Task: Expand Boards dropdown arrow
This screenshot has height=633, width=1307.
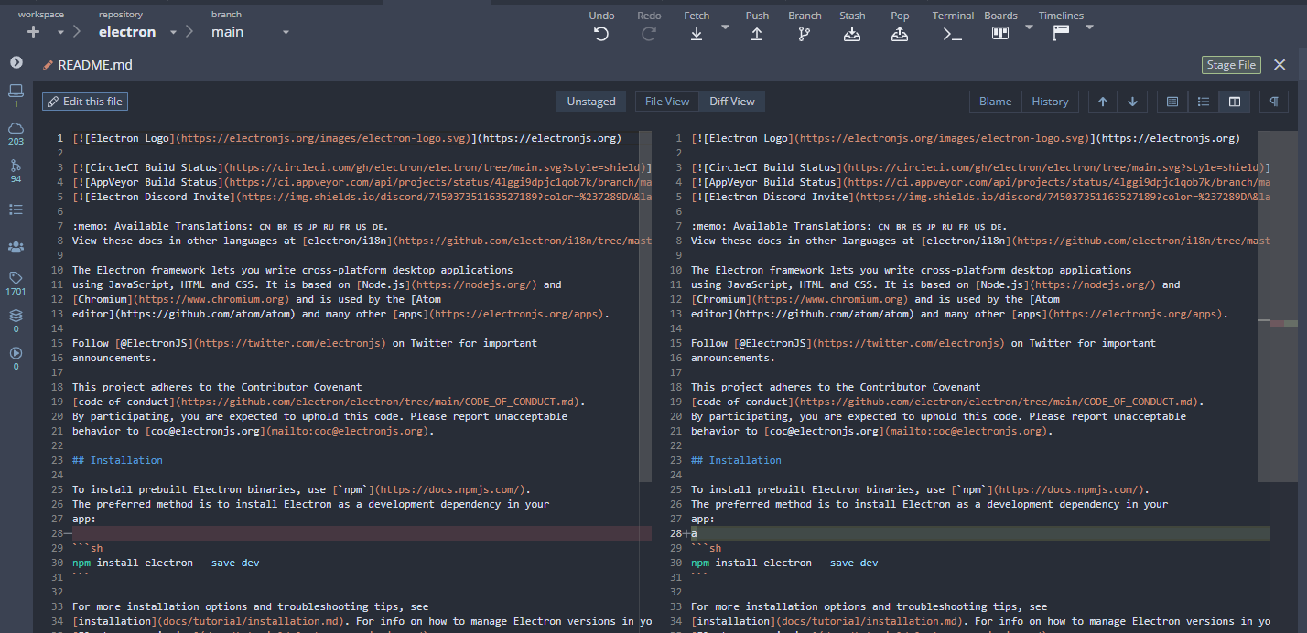Action: 1029,27
